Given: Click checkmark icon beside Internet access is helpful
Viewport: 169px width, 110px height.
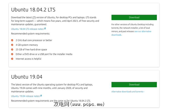Looking at the screenshot, I should [x=12, y=59].
